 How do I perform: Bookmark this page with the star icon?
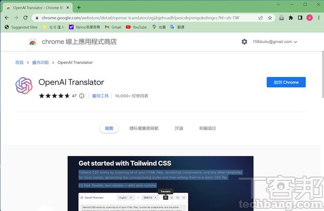(x=270, y=18)
